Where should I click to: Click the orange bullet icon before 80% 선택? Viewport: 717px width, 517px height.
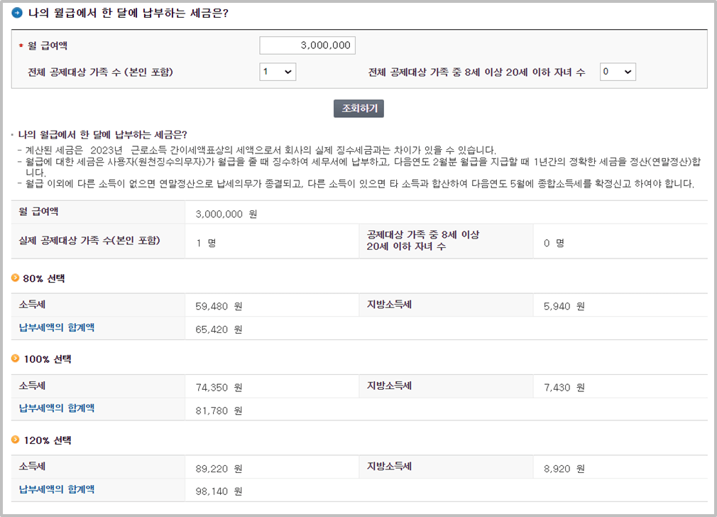[x=16, y=279]
